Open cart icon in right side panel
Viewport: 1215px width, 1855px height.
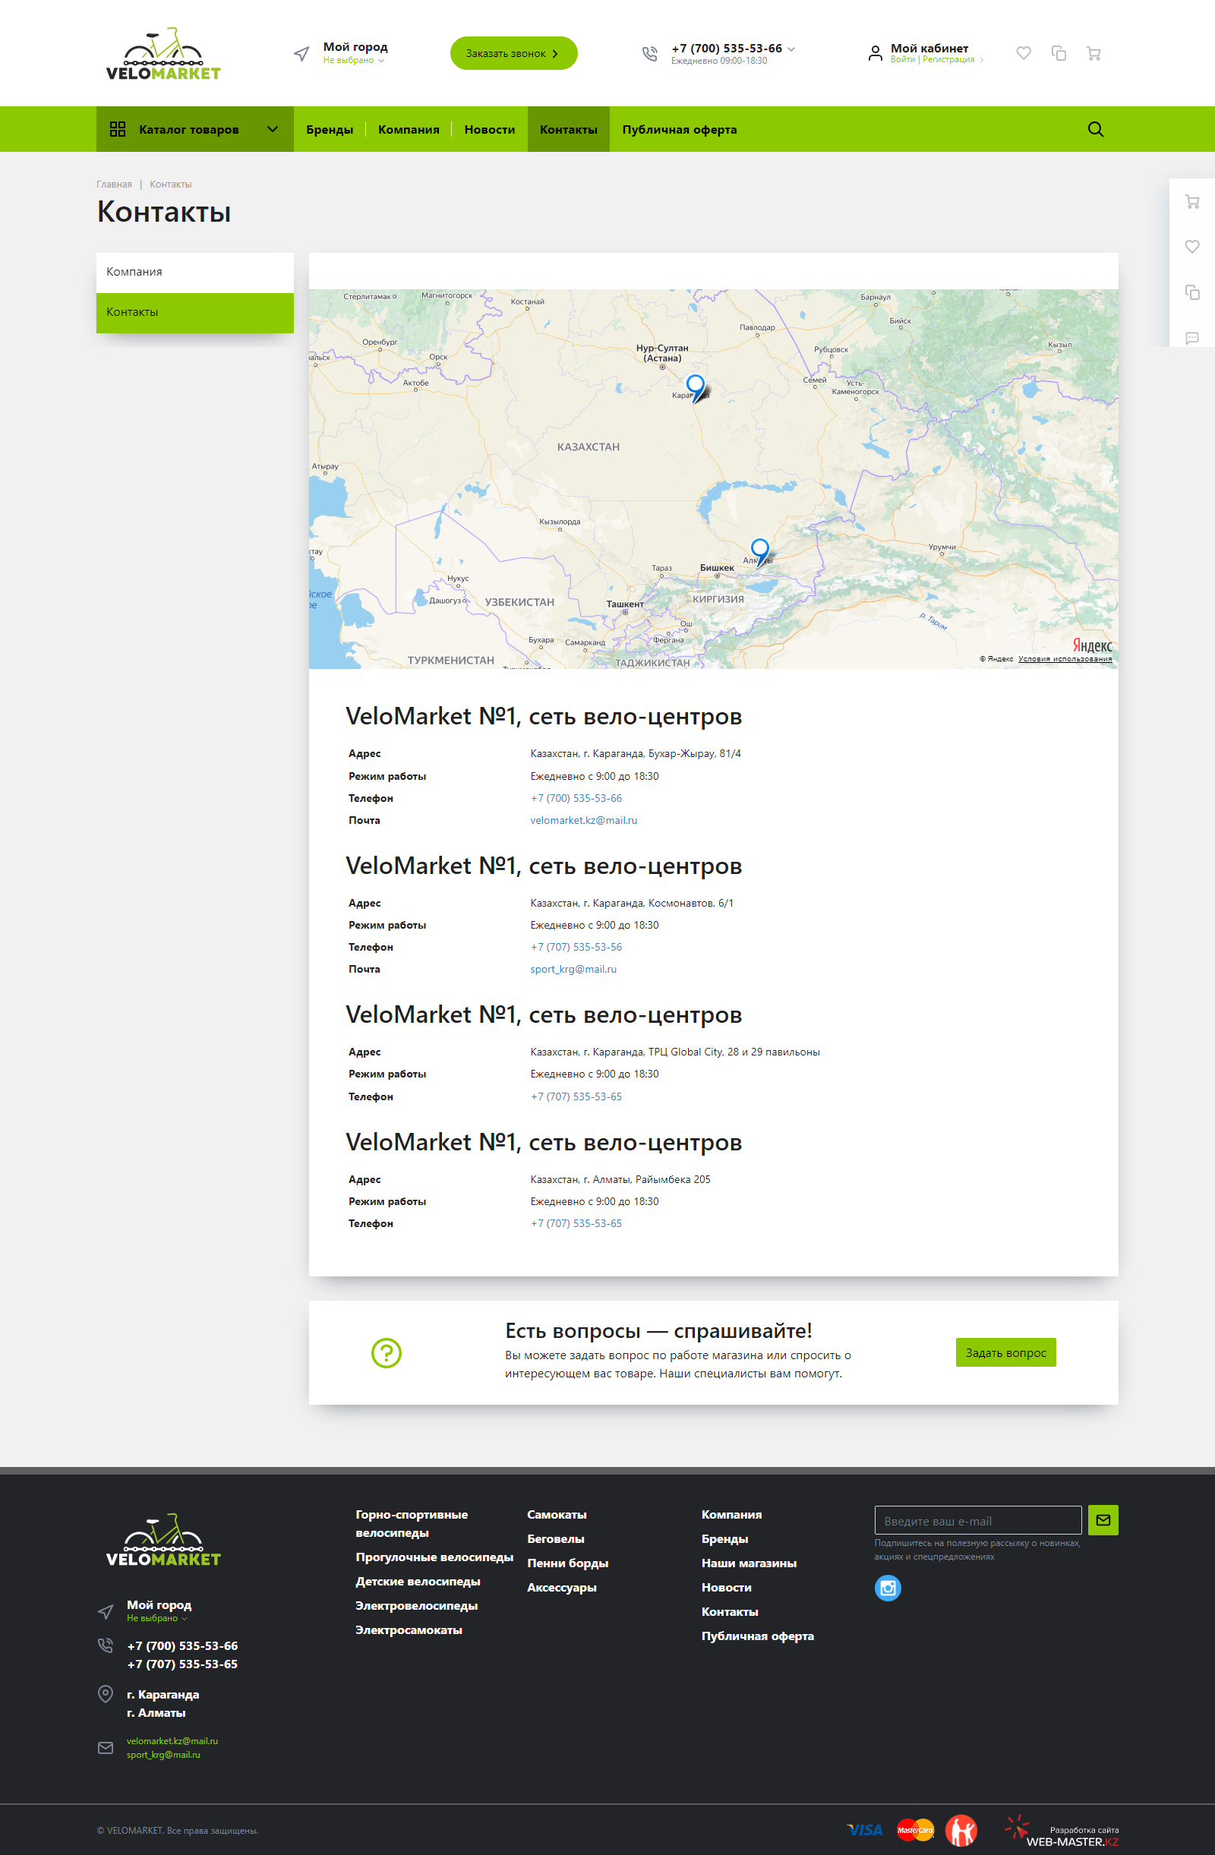click(x=1191, y=202)
